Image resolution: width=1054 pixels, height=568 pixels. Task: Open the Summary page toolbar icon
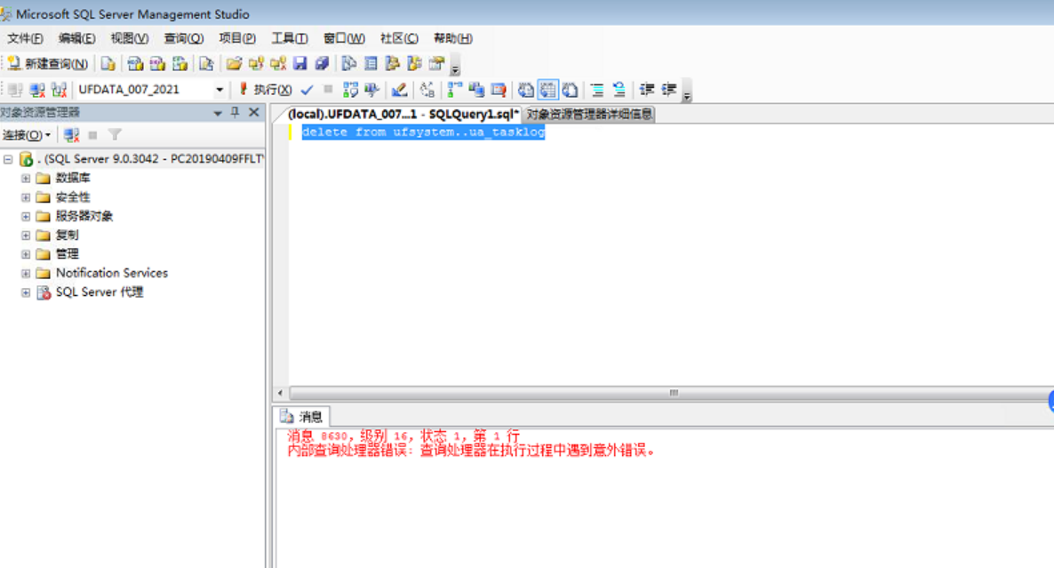pyautogui.click(x=371, y=64)
